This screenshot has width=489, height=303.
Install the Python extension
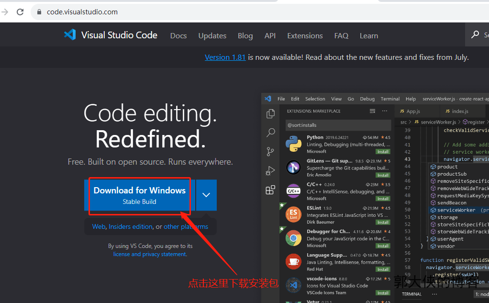(x=383, y=152)
